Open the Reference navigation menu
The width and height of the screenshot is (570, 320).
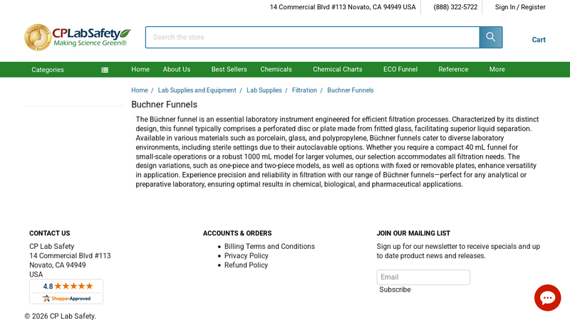[x=453, y=69]
